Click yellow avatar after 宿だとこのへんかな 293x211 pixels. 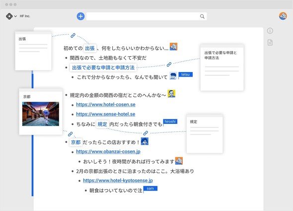pos(171,94)
